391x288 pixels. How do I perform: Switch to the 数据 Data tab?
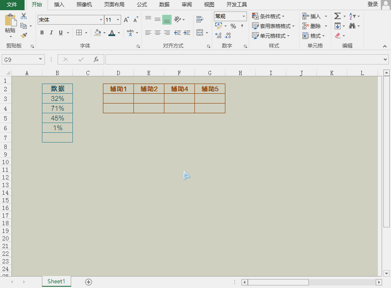pos(164,5)
